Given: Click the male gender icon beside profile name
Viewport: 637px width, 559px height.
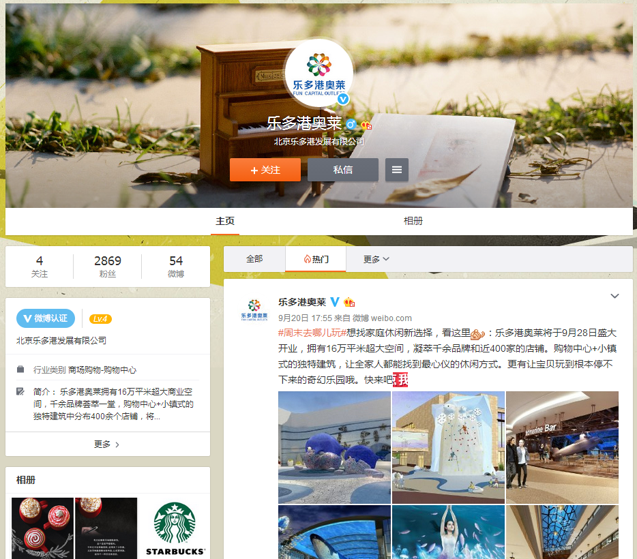Looking at the screenshot, I should pyautogui.click(x=351, y=124).
